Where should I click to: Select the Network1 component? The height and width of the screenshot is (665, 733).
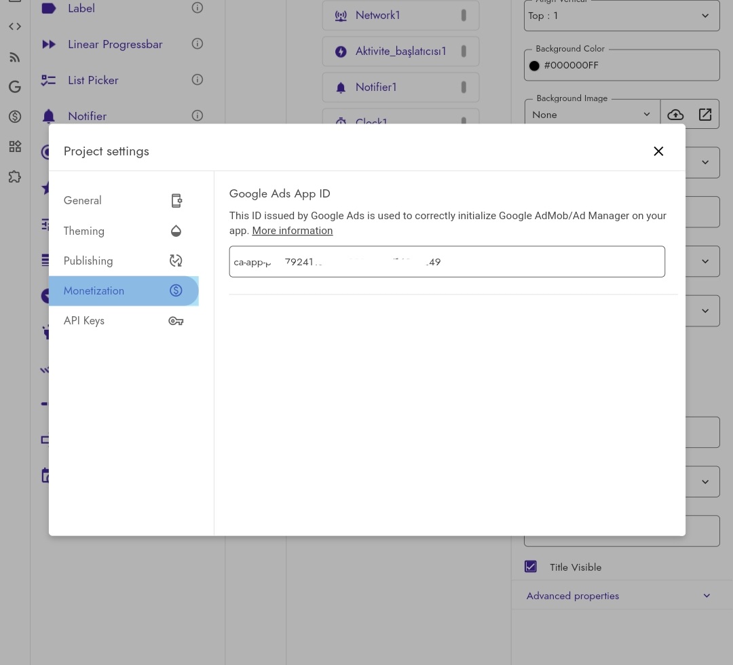[x=400, y=16]
